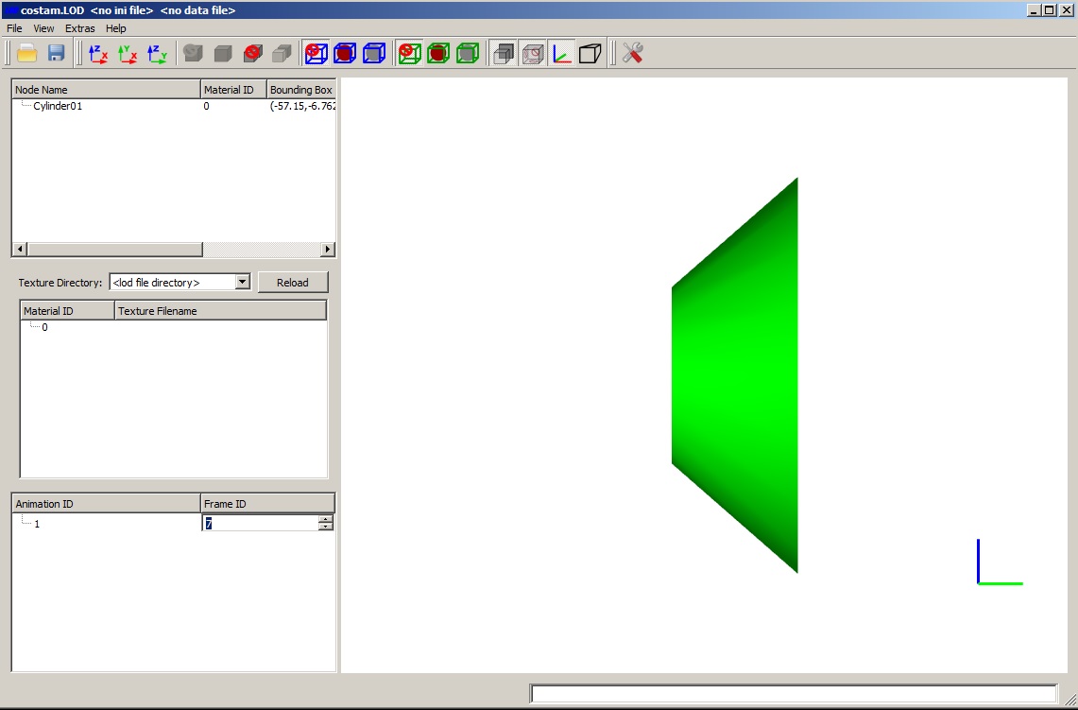Open the View menu

(43, 28)
